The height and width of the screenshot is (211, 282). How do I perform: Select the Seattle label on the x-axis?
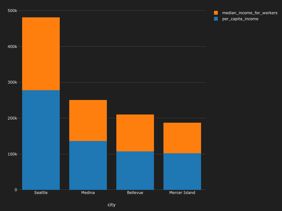tap(40, 193)
